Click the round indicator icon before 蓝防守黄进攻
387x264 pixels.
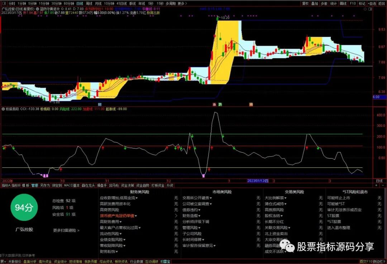pyautogui.click(x=38, y=9)
